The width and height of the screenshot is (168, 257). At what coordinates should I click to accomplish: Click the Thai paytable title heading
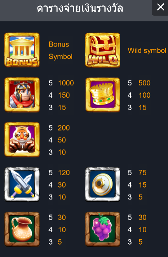click(80, 8)
